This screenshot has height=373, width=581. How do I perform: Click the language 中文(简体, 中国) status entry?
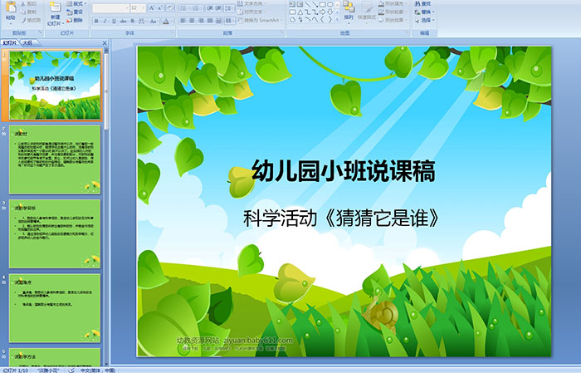pyautogui.click(x=98, y=370)
